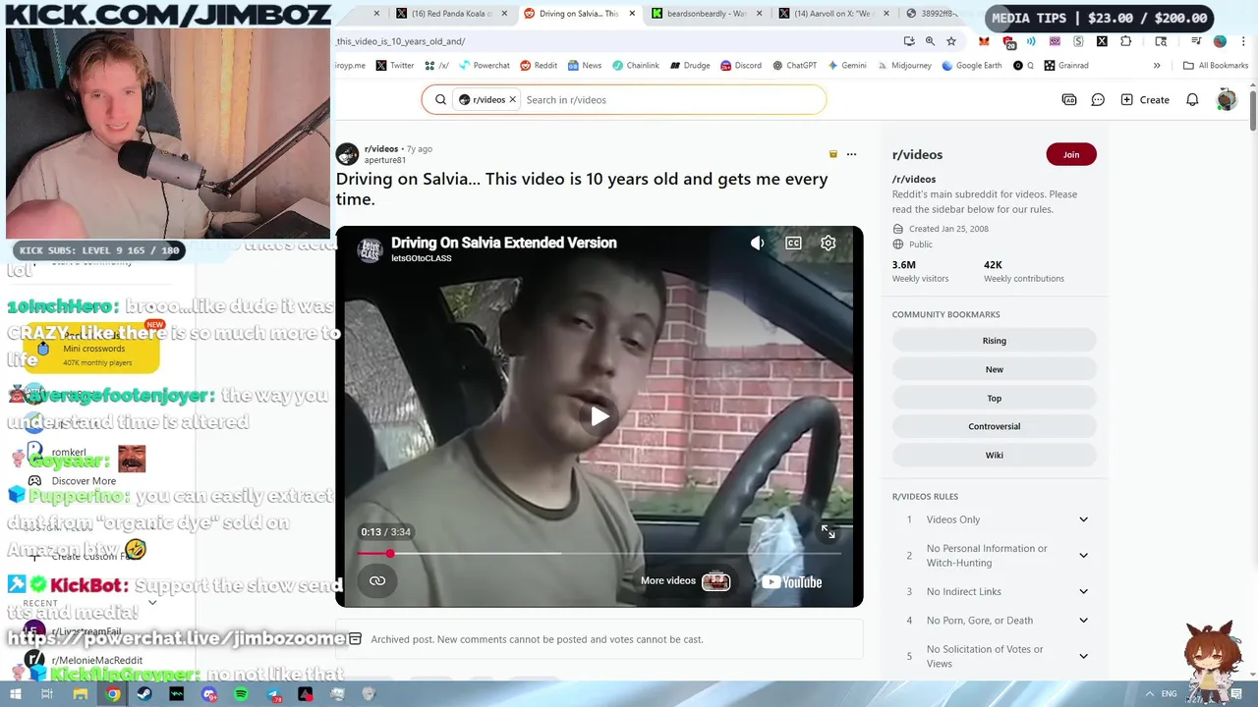Seek along the video progress bar
This screenshot has height=707, width=1258.
point(600,554)
